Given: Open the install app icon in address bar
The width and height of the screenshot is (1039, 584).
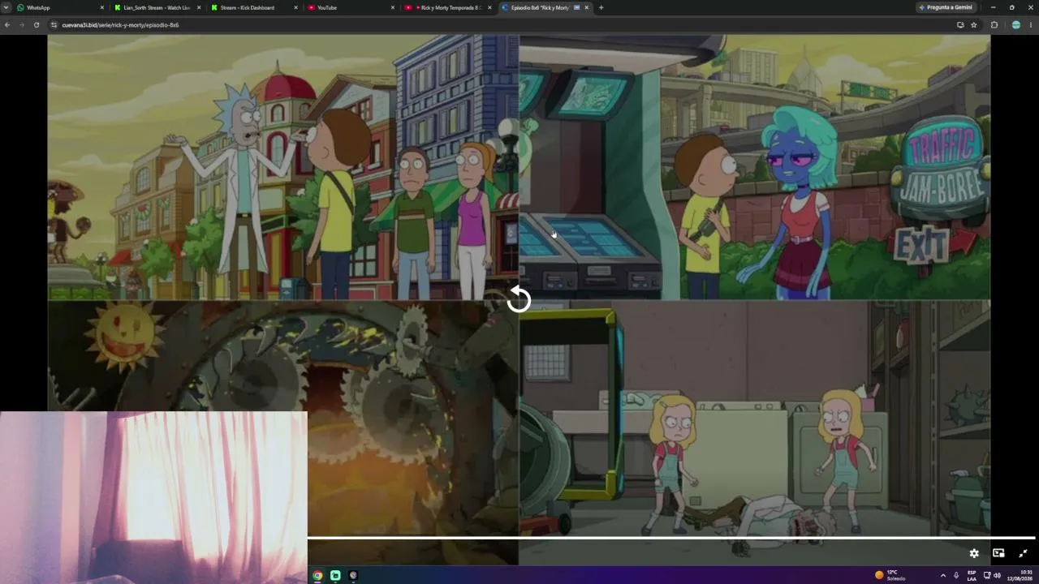Looking at the screenshot, I should 960,25.
